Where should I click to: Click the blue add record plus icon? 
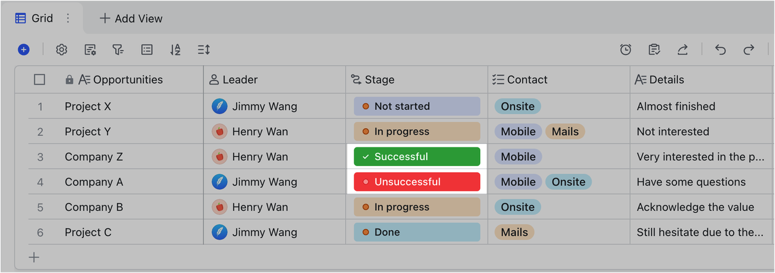pos(24,50)
